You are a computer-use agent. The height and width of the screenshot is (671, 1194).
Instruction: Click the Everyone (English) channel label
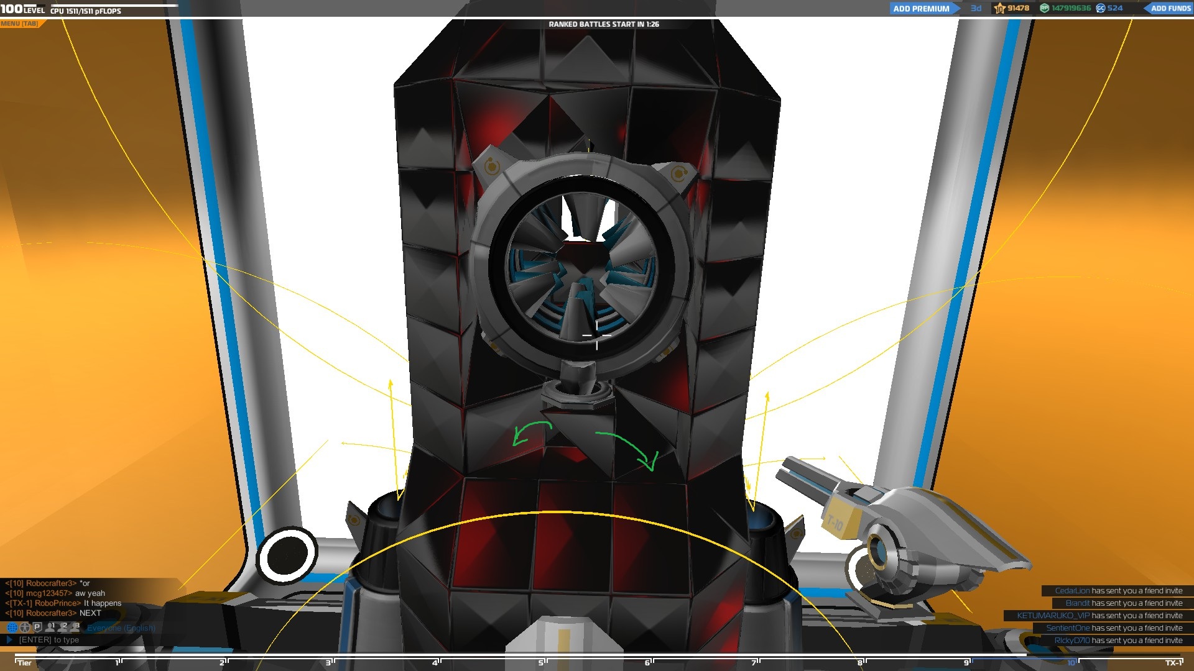click(x=121, y=628)
